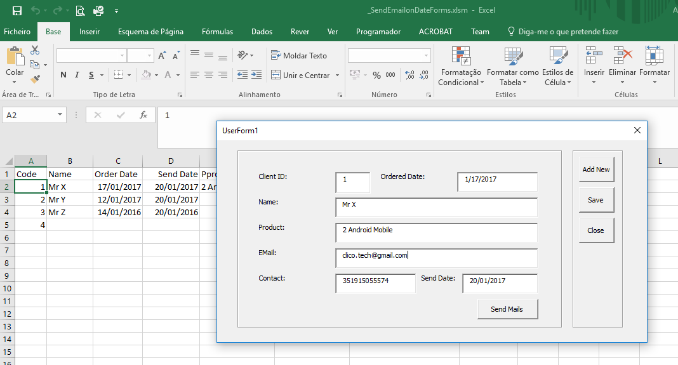This screenshot has height=365, width=678.
Task: Toggle bold formatting (N)
Action: 63,75
